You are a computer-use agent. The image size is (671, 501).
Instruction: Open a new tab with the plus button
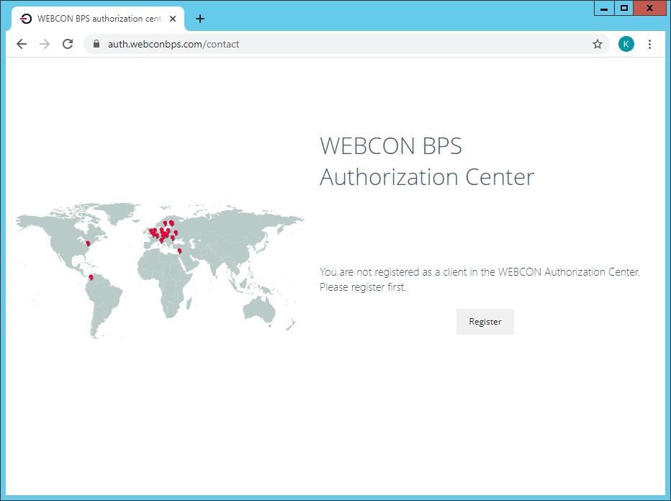(200, 19)
